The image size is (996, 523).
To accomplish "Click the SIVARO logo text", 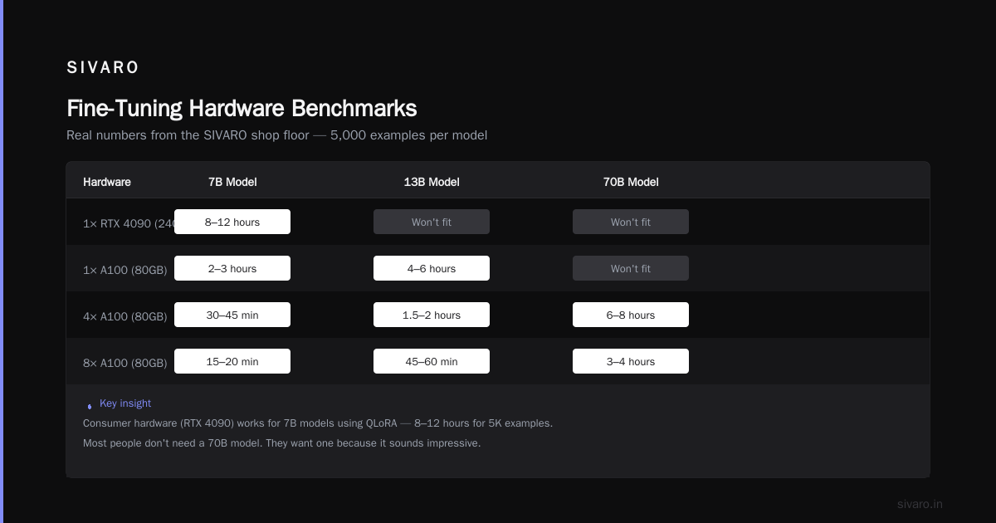I will pyautogui.click(x=103, y=68).
